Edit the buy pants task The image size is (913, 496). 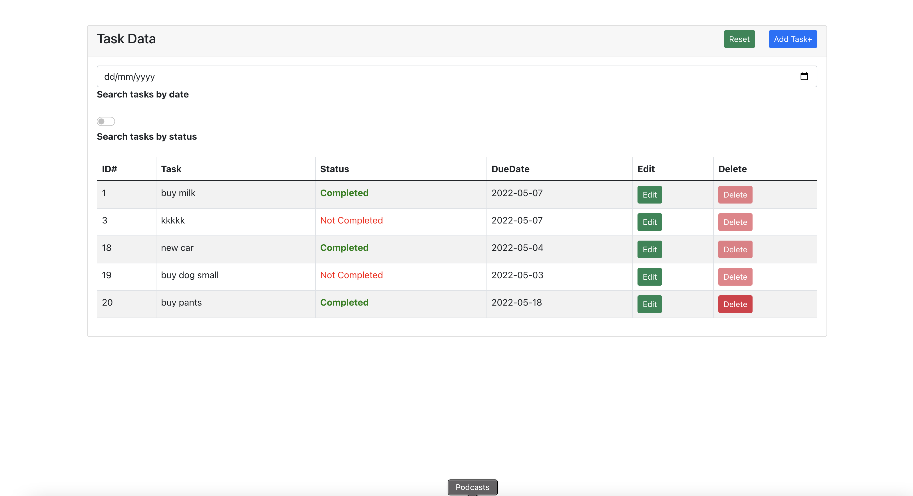649,304
